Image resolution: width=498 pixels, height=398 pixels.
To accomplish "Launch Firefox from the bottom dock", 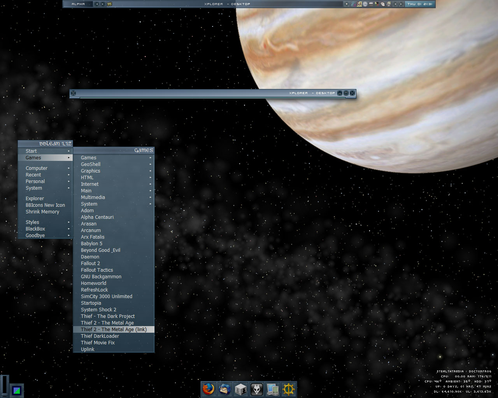I will 209,389.
